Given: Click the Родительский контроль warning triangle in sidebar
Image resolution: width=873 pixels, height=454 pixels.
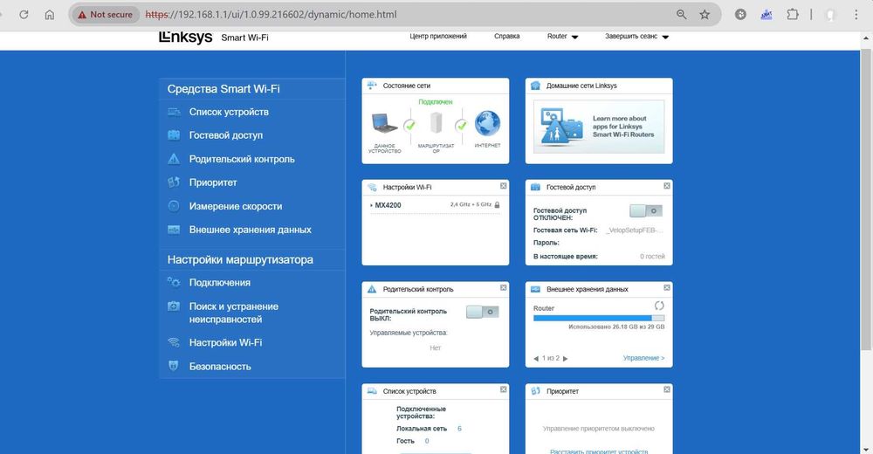Looking at the screenshot, I should point(174,159).
